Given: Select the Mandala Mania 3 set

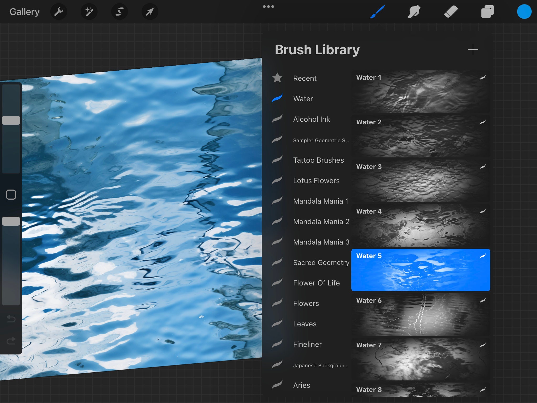Looking at the screenshot, I should pos(321,242).
